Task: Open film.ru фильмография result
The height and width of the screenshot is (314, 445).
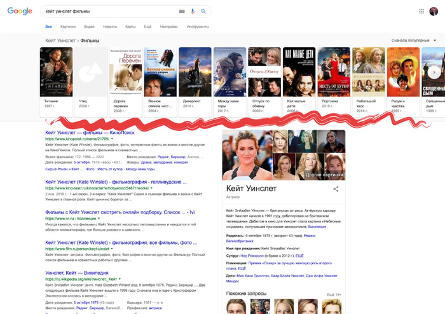Action: [x=121, y=243]
